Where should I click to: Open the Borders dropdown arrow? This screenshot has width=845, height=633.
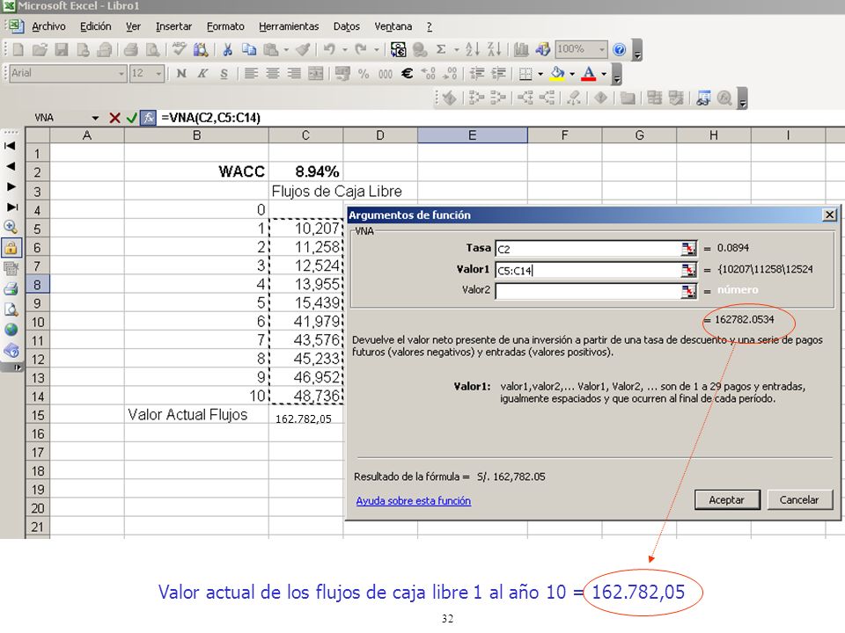(x=540, y=73)
